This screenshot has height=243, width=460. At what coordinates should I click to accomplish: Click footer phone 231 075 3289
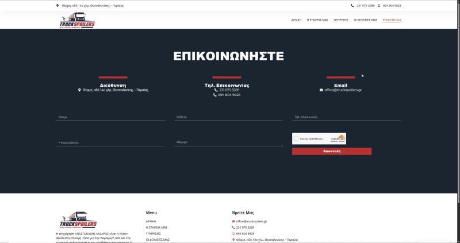[245, 227]
